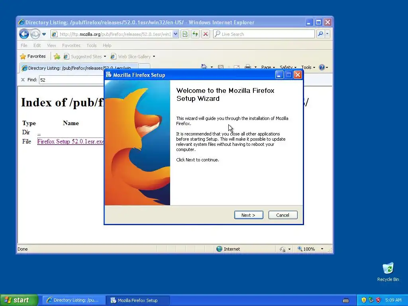The height and width of the screenshot is (306, 408).
Task: Close the Firefox Setup dialog
Action: pos(298,75)
